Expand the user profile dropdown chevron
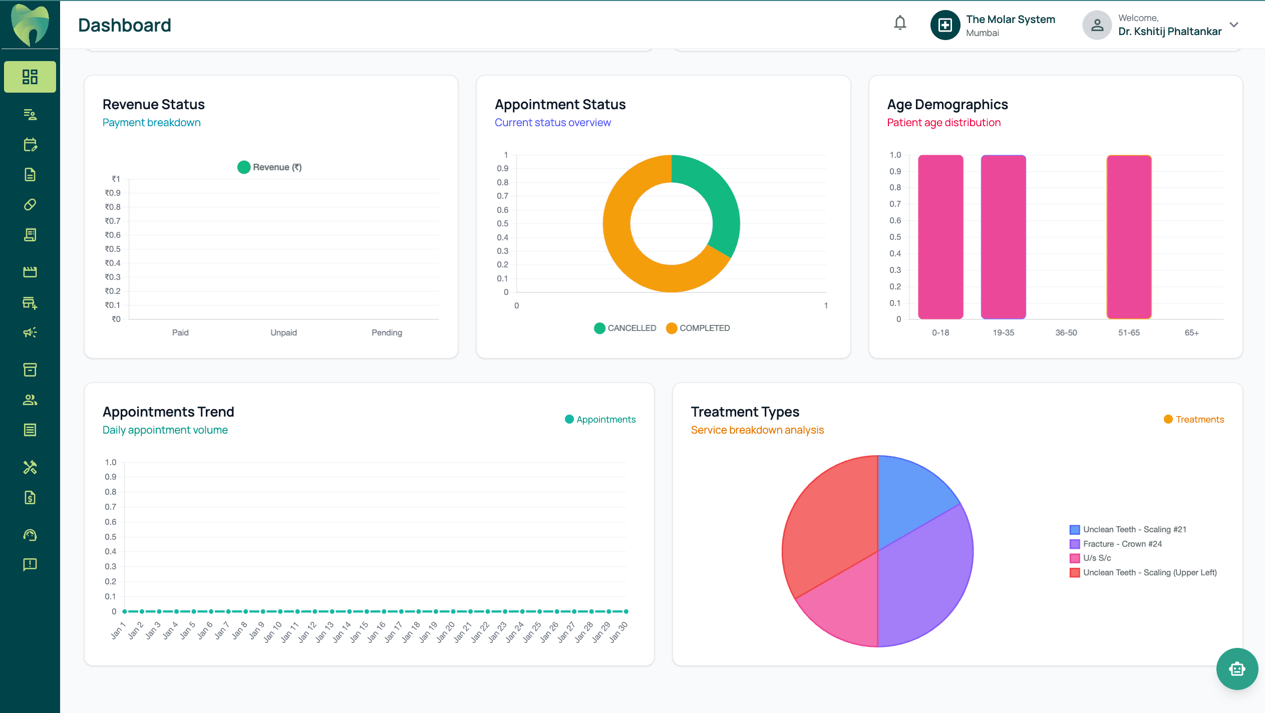Screen dimensions: 1265x713 [x=1234, y=25]
